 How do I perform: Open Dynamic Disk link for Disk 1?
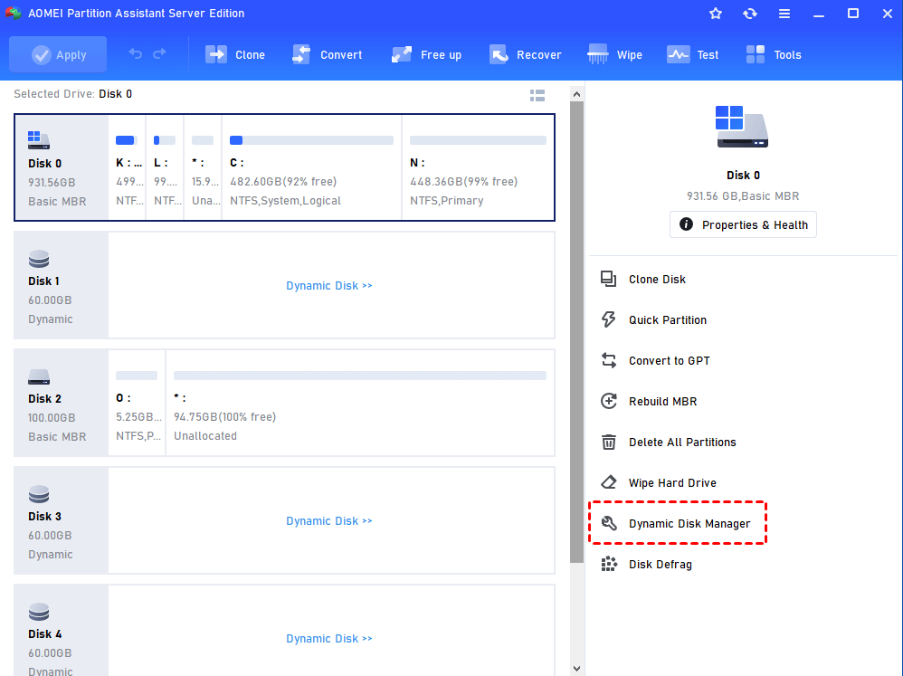click(x=329, y=286)
